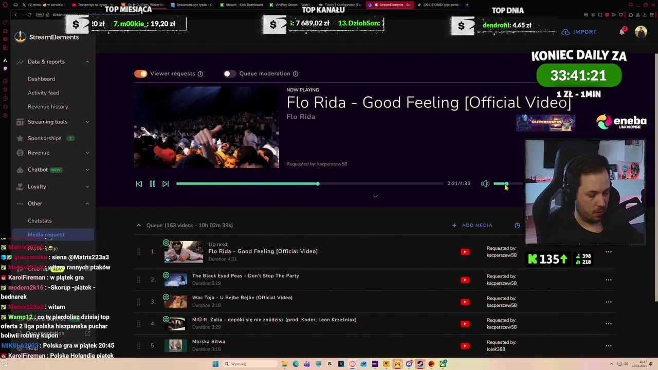Open the Opera browser taskbar icon
This screenshot has height=370, width=658.
tap(352, 364)
